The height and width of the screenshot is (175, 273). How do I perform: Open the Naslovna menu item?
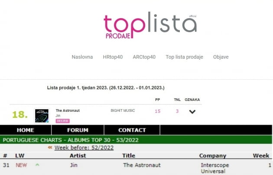click(x=82, y=57)
